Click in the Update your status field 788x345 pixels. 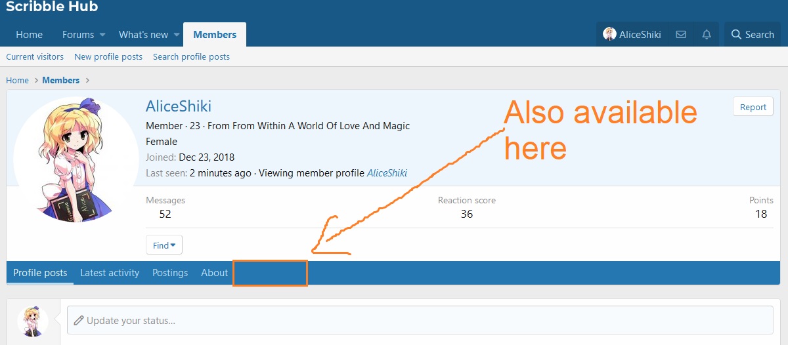420,321
